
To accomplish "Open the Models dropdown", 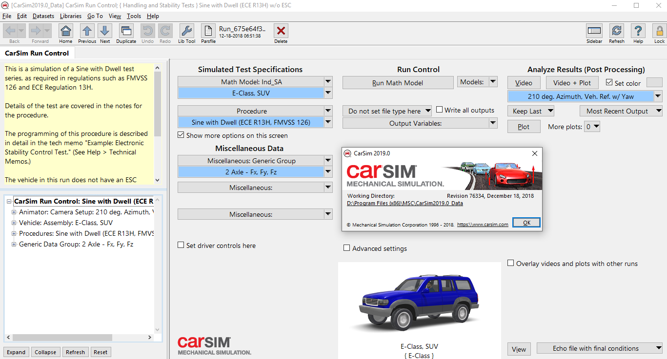I will (477, 82).
